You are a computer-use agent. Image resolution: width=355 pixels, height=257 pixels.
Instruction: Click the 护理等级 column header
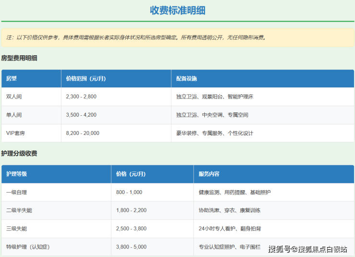(17, 174)
